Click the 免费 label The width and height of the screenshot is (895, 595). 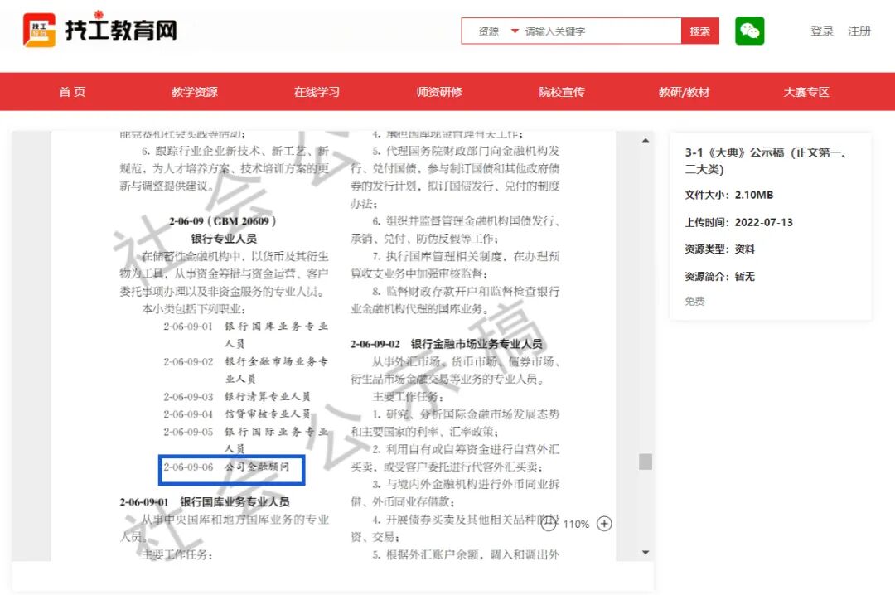(x=694, y=301)
